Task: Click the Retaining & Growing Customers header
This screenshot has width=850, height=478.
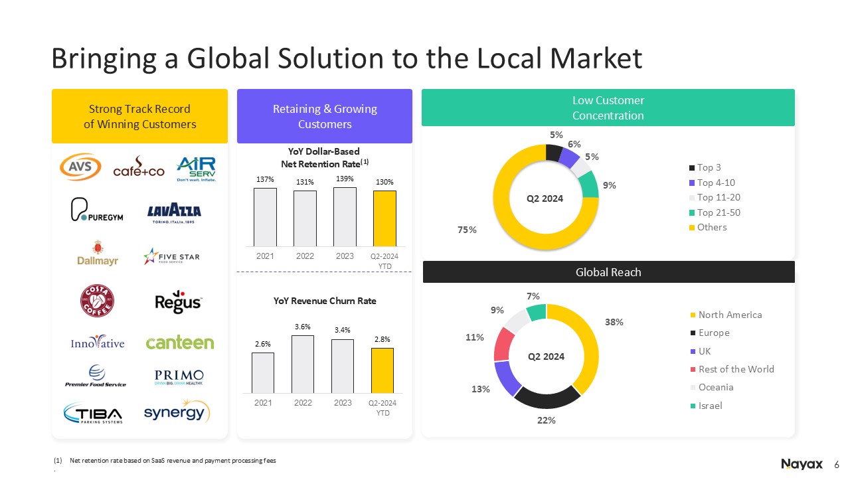Action: point(325,116)
